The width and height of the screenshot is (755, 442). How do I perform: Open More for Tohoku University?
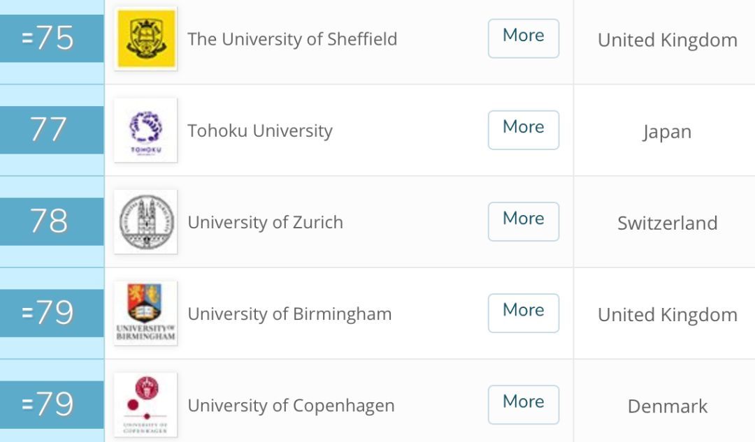click(524, 130)
